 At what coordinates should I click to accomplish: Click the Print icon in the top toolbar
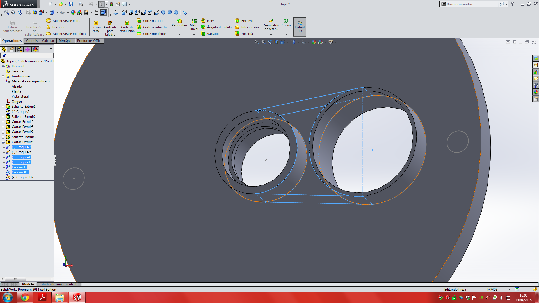coord(81,4)
